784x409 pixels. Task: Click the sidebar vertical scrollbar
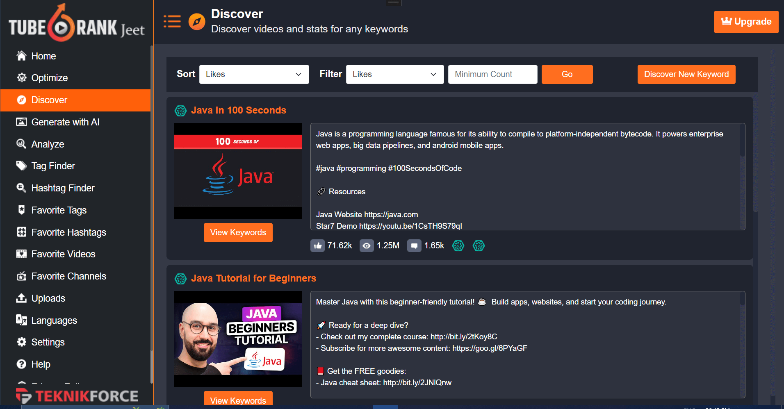(x=152, y=214)
